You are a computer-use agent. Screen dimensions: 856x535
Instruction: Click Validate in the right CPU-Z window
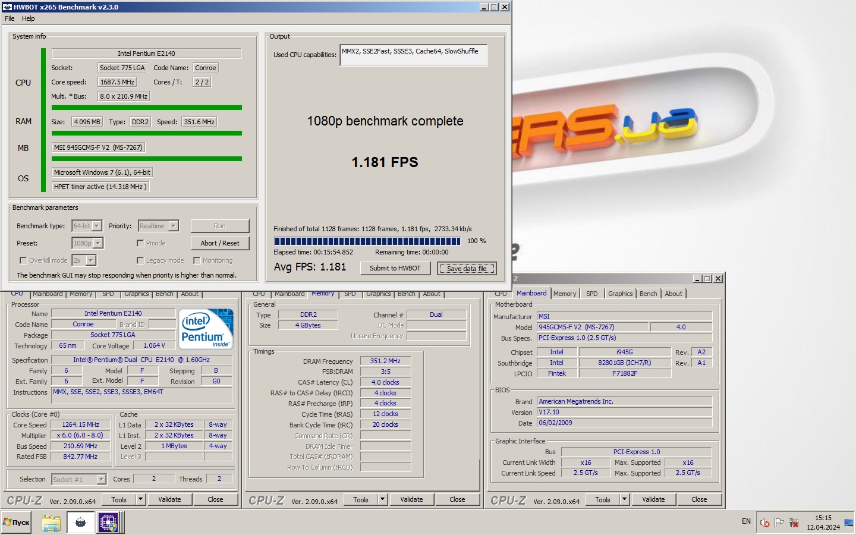653,499
